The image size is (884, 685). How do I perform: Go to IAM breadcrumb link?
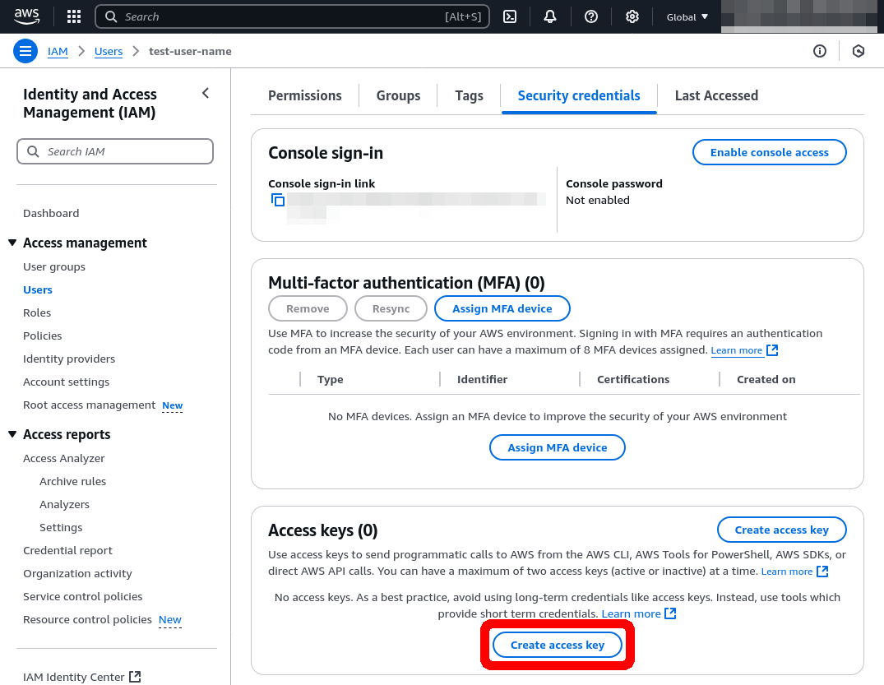[x=58, y=51]
